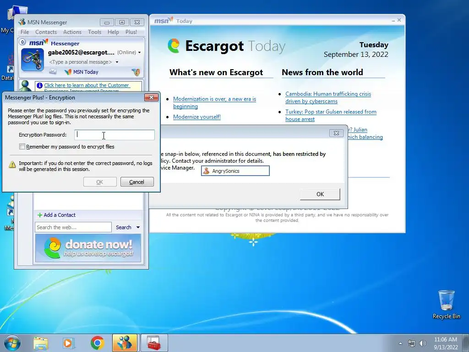Click Cancel in the Encryption dialog

click(x=137, y=181)
